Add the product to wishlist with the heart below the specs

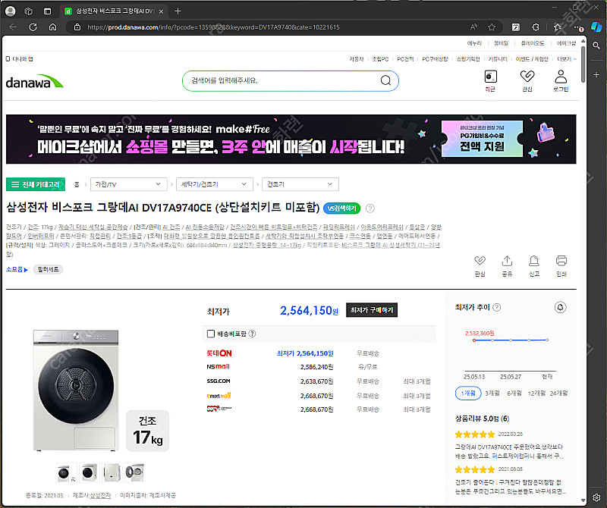(x=480, y=266)
